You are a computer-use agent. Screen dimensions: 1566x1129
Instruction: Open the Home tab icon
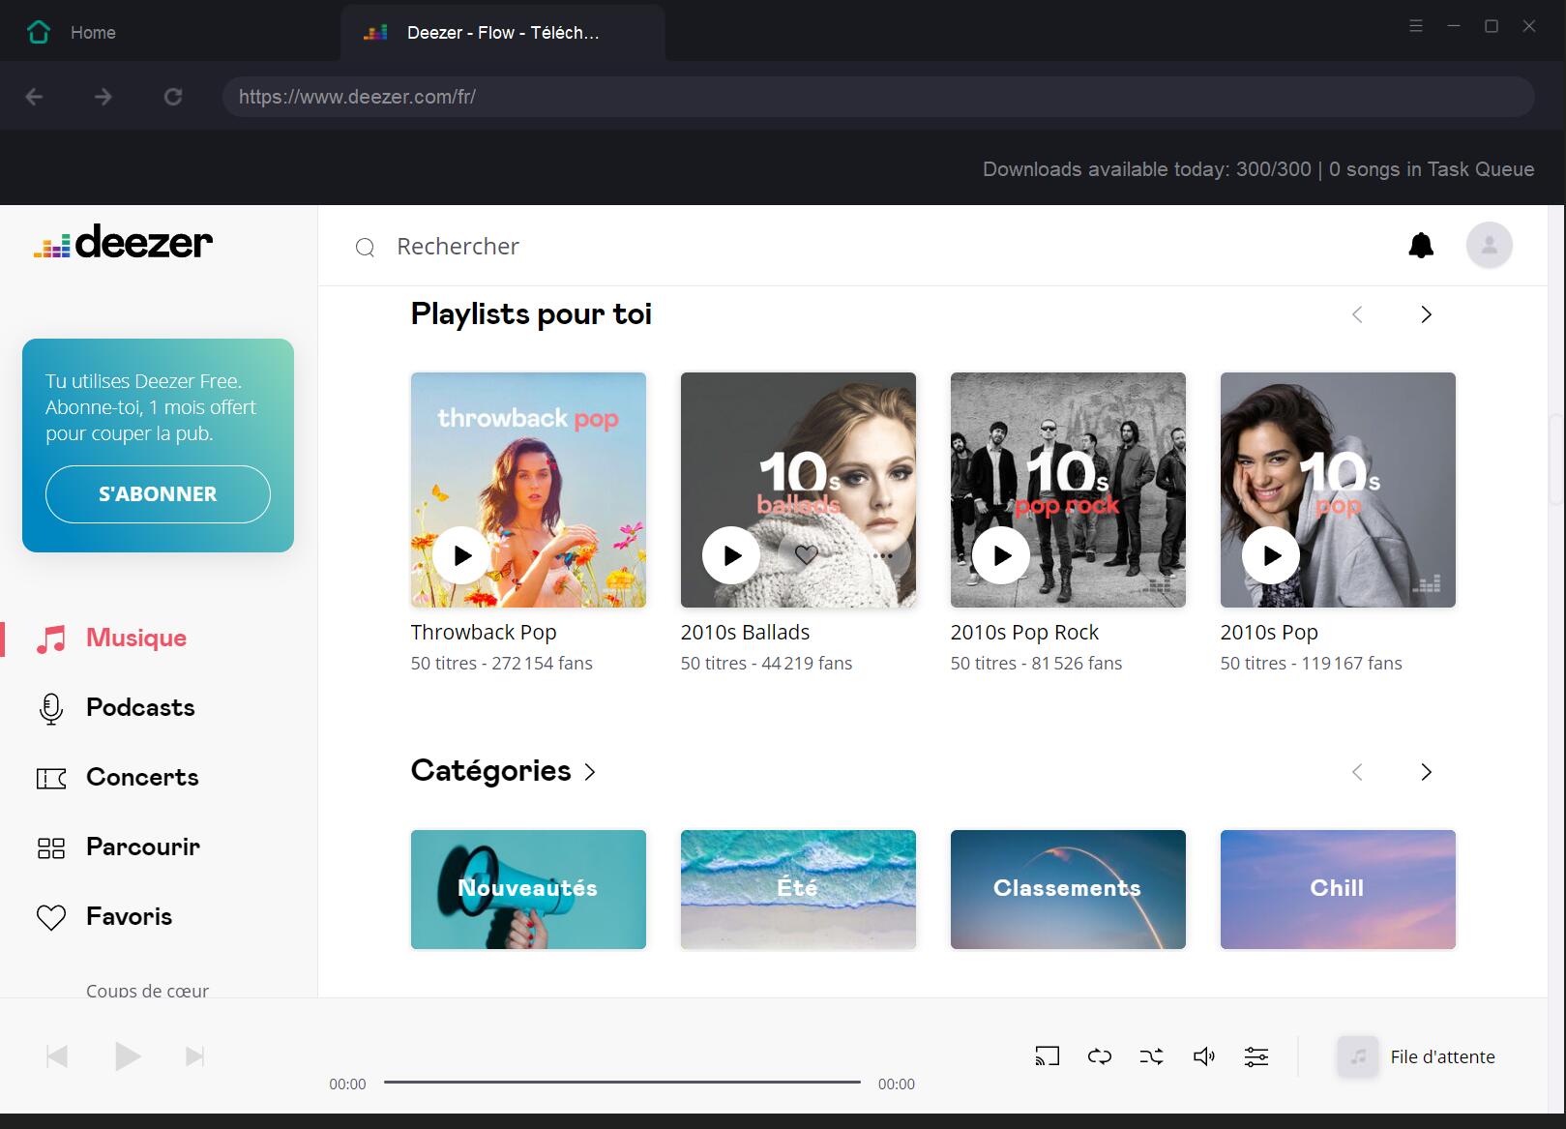click(39, 32)
